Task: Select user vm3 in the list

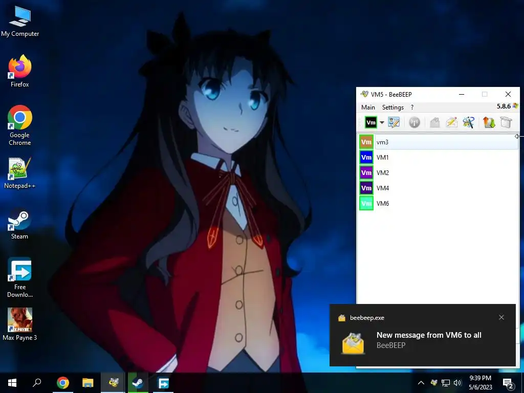Action: pyautogui.click(x=439, y=142)
